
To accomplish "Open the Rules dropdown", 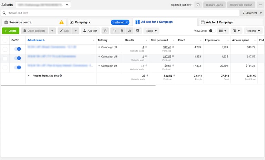I will (151, 31).
